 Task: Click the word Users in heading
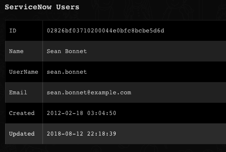(x=68, y=7)
